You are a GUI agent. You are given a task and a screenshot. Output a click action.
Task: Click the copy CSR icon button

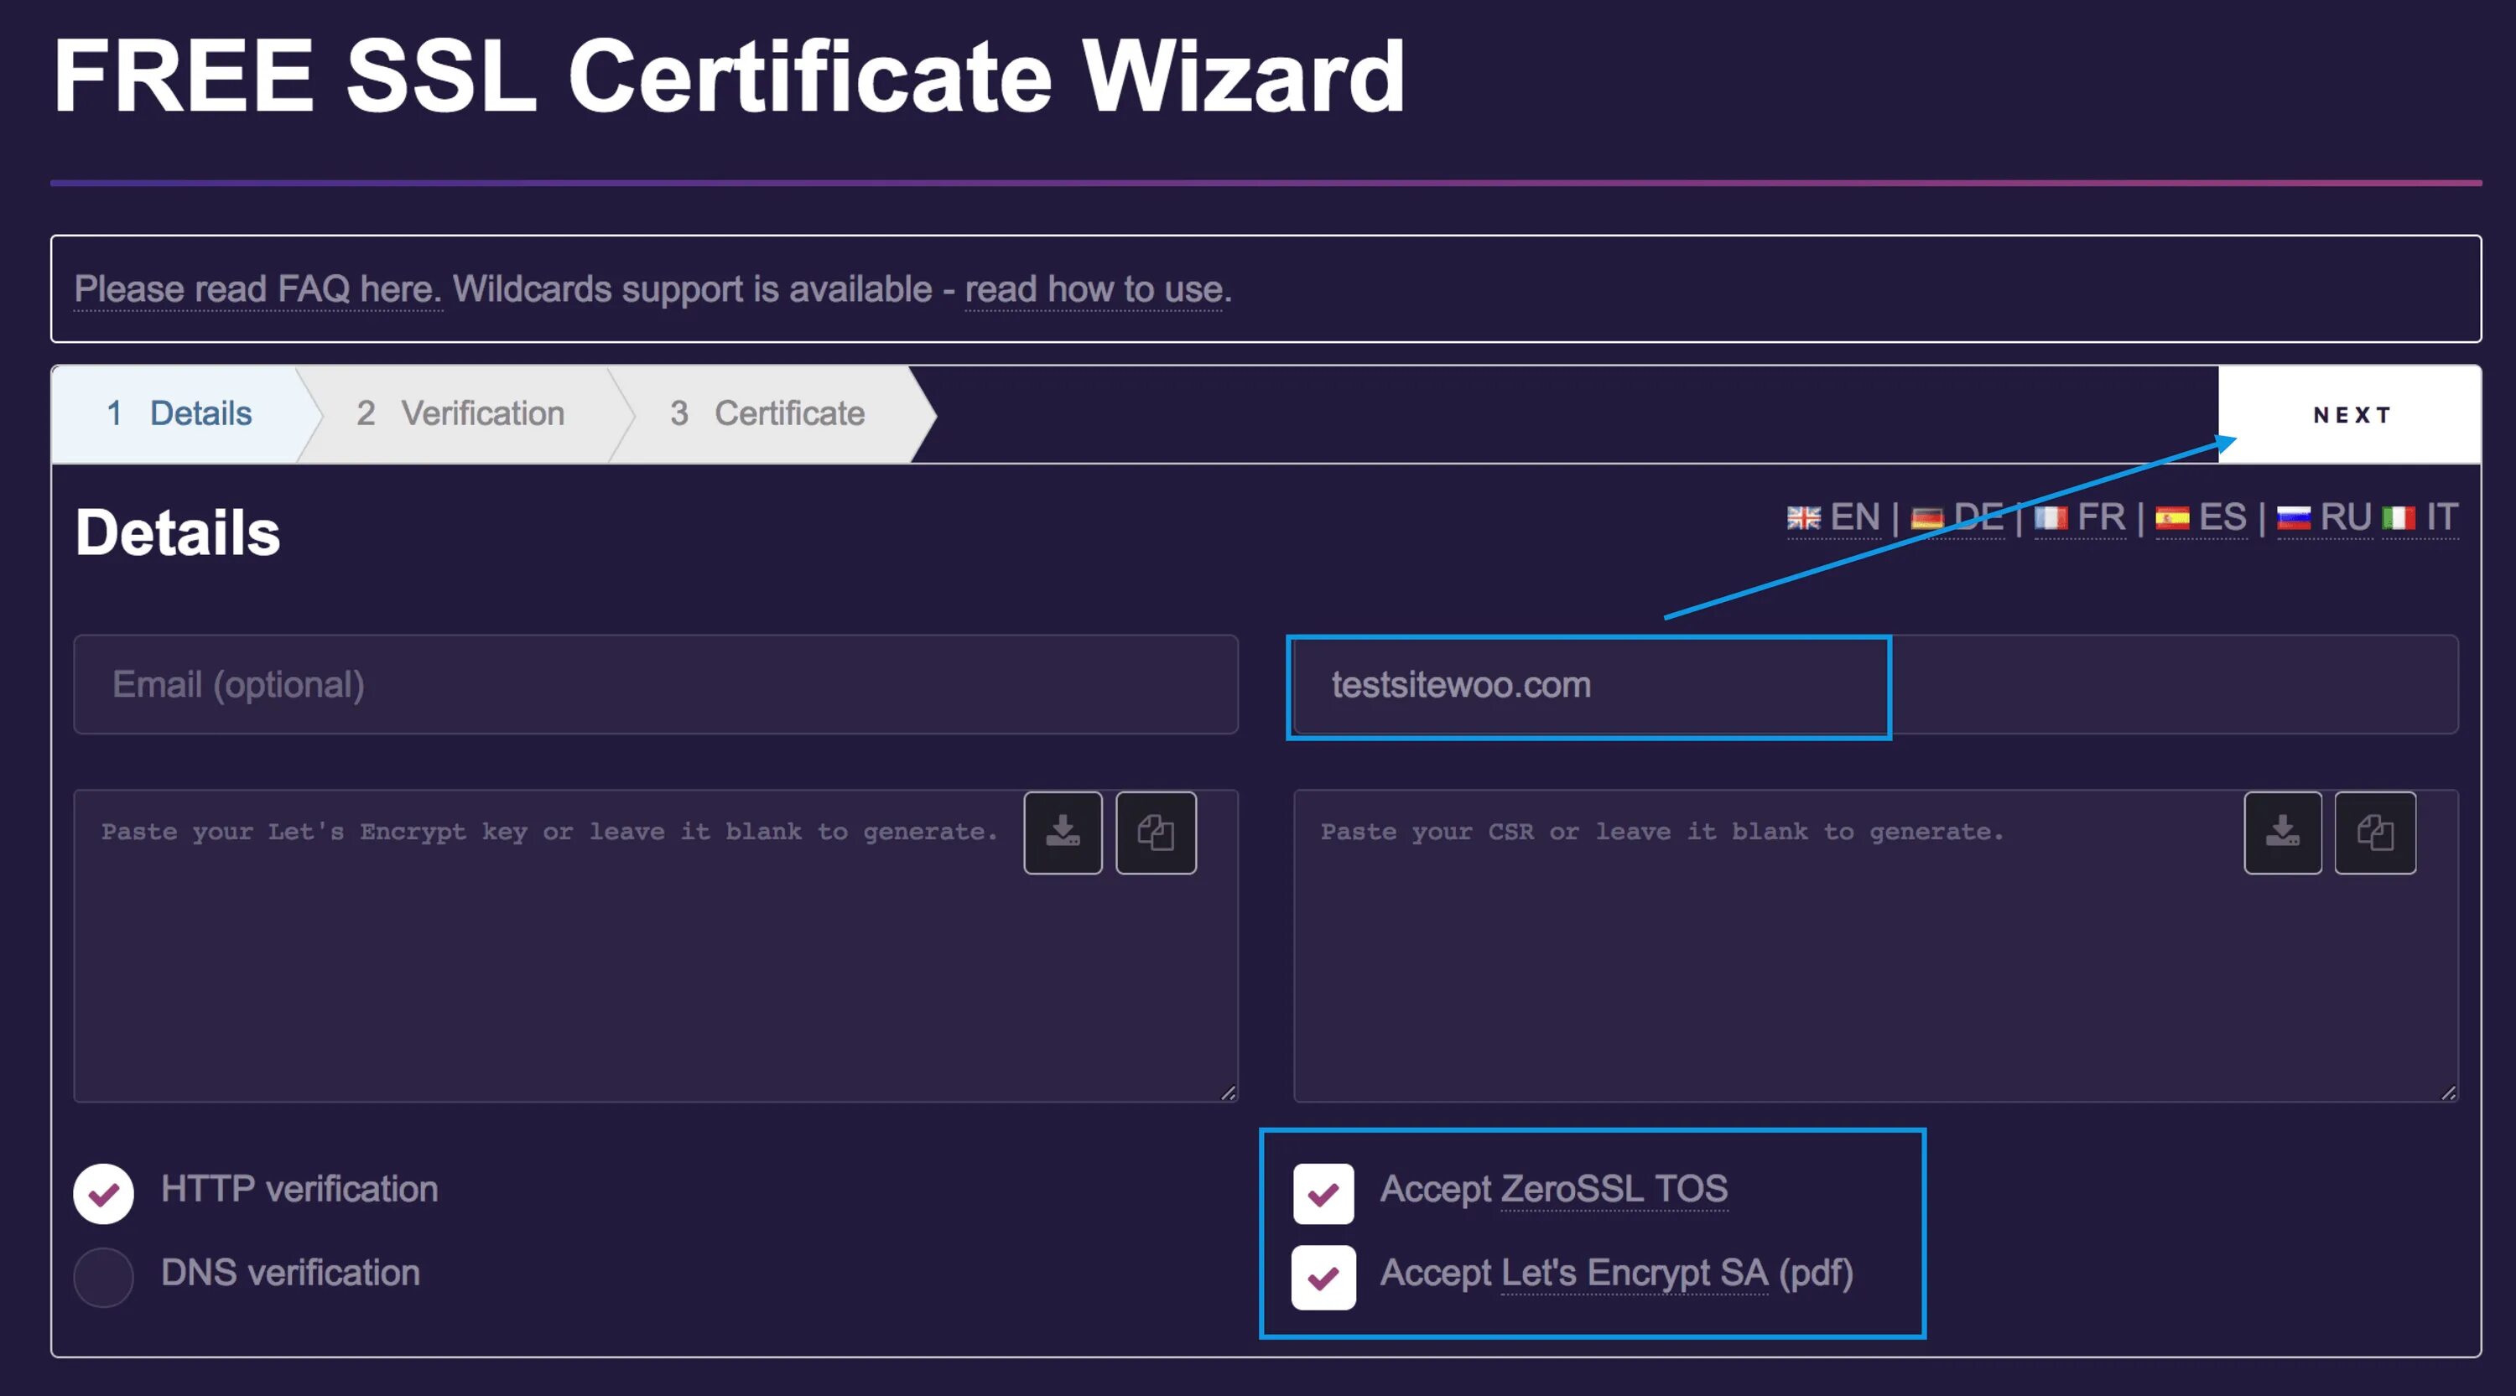(2374, 833)
